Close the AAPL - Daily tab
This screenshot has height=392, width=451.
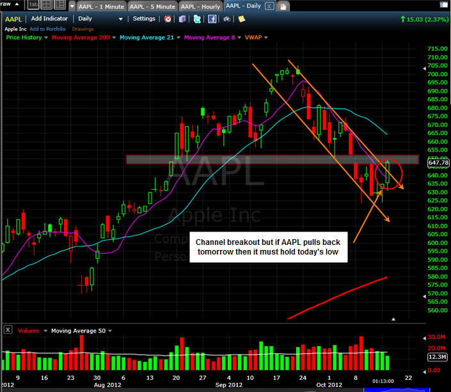click(269, 6)
